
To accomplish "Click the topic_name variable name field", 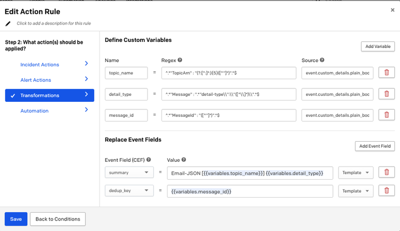I will 126,73.
